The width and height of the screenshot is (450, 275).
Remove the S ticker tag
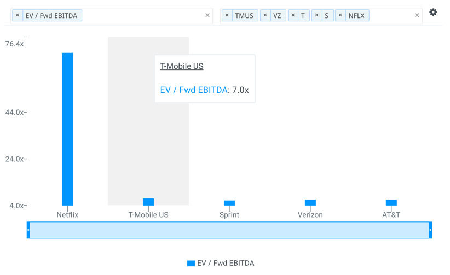(316, 15)
